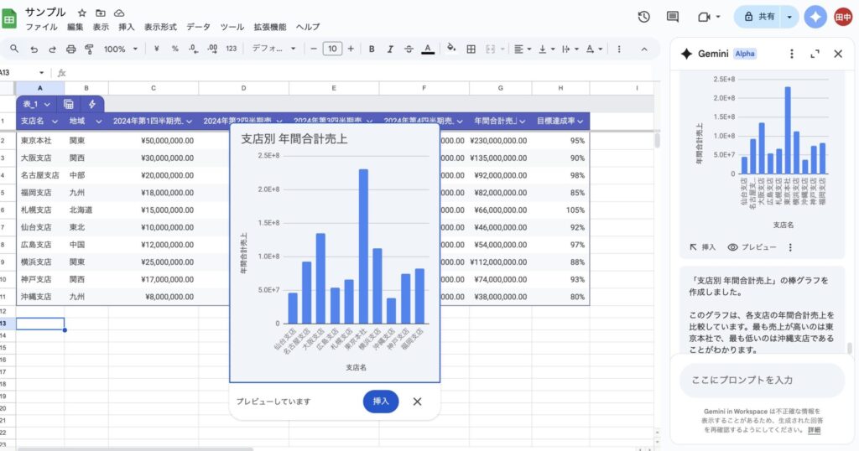Viewport: 859px width, 451px height.
Task: Click the Gemini prompt input field
Action: (762, 380)
